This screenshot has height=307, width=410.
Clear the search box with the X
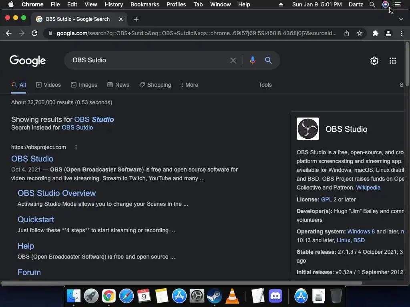233,61
